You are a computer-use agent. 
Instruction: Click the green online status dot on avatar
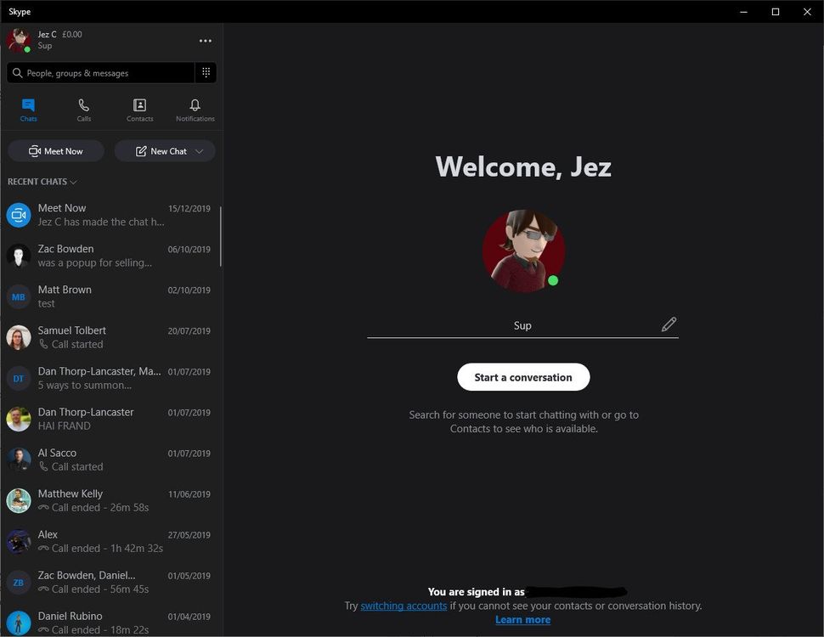(x=551, y=279)
